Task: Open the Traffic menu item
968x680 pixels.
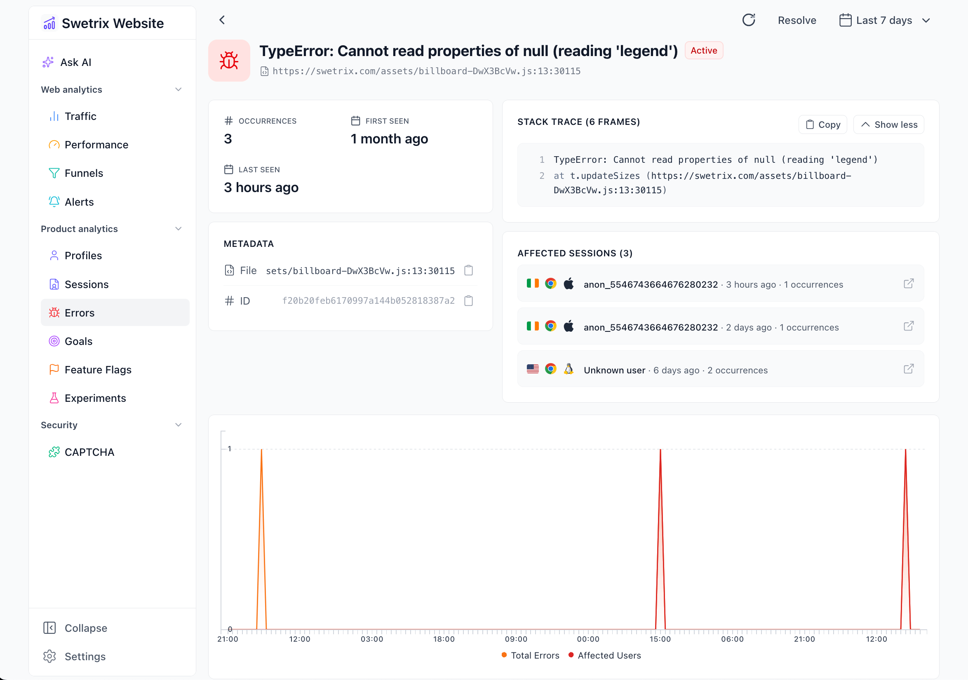Action: pyautogui.click(x=80, y=116)
